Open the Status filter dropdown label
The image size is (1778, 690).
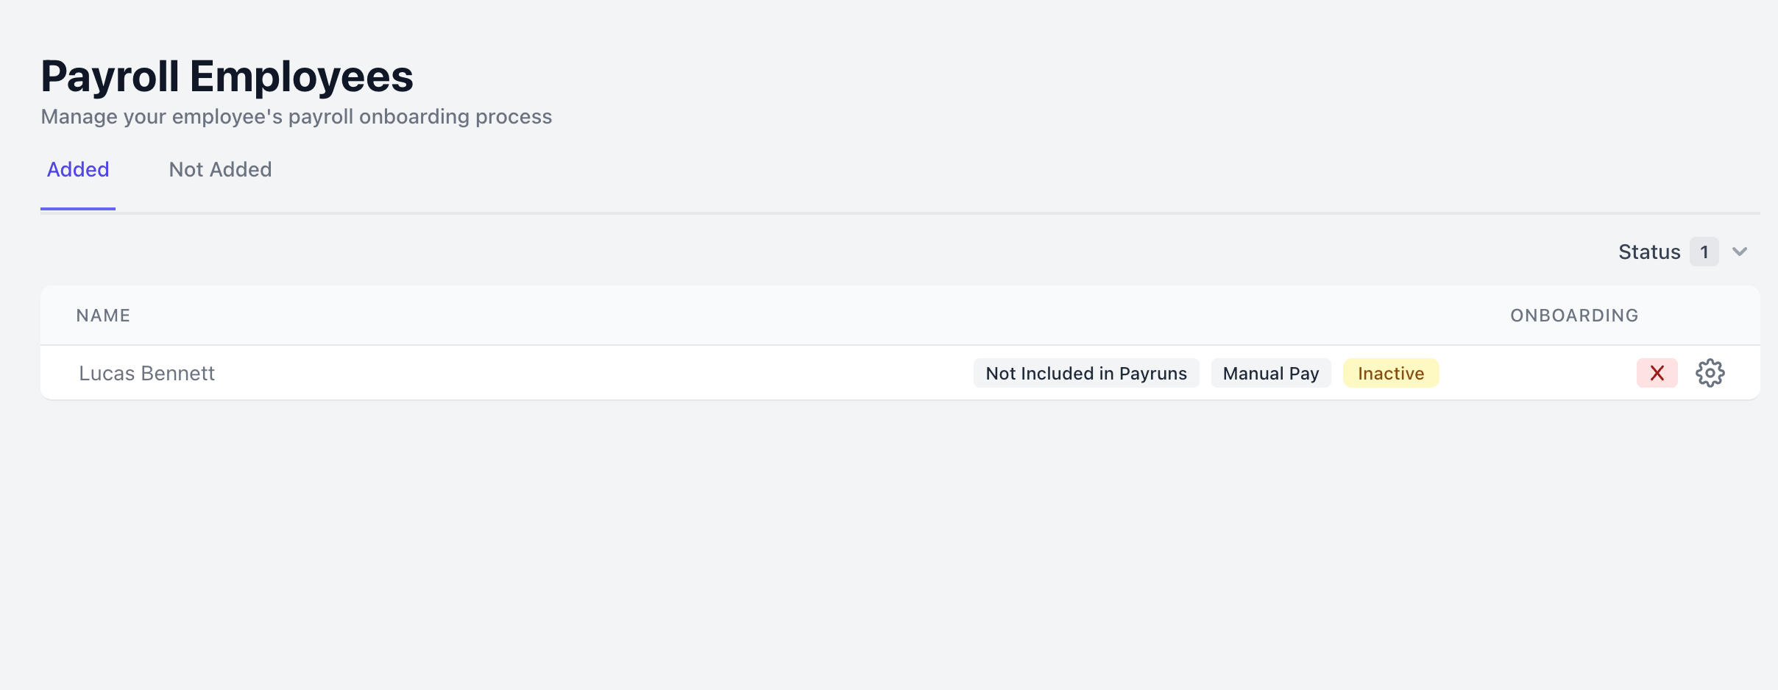1649,252
